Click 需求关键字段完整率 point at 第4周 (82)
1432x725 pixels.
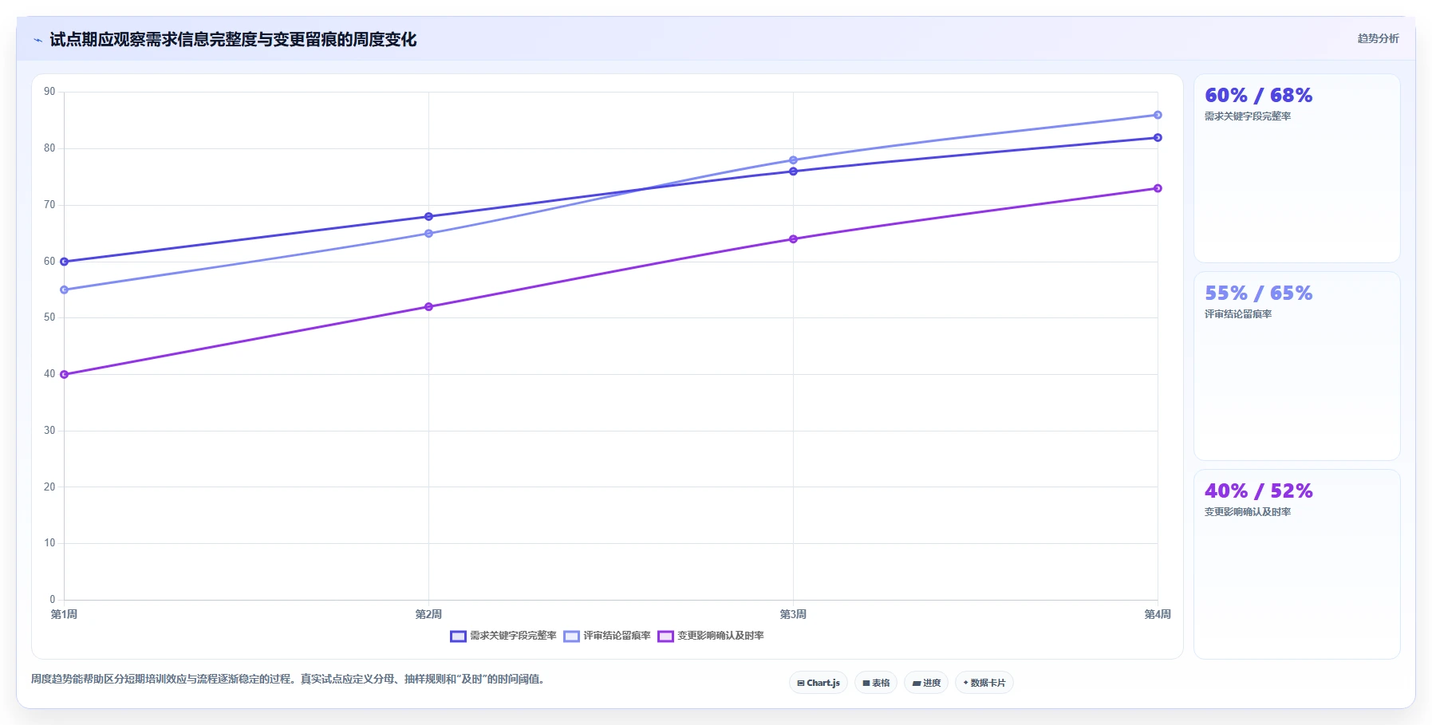coord(1158,137)
